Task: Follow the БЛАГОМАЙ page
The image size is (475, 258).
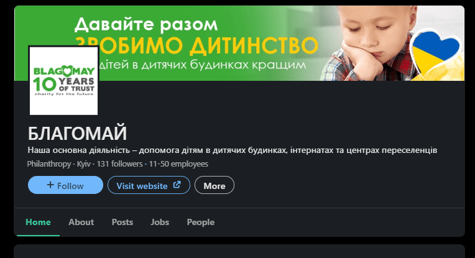Action: (x=65, y=185)
